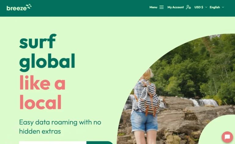Click the 'Easy data roaming' tagline
The height and width of the screenshot is (144, 235).
point(60,127)
